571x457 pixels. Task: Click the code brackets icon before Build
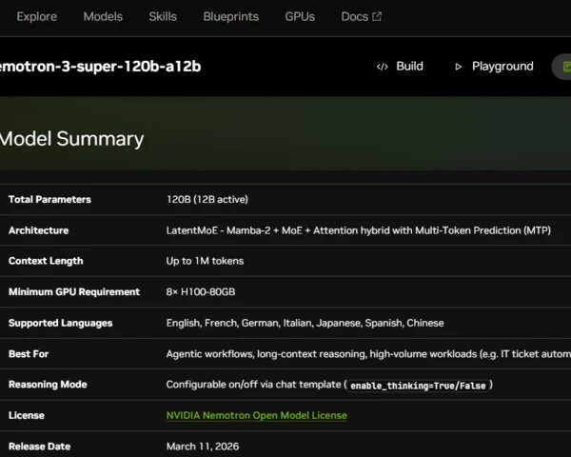pos(382,67)
